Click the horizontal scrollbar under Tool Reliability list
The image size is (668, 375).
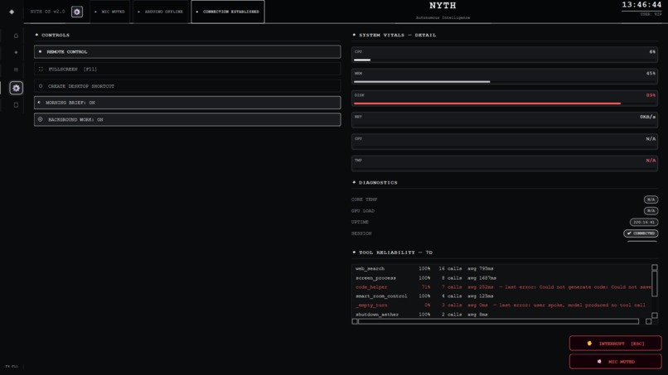[498, 321]
